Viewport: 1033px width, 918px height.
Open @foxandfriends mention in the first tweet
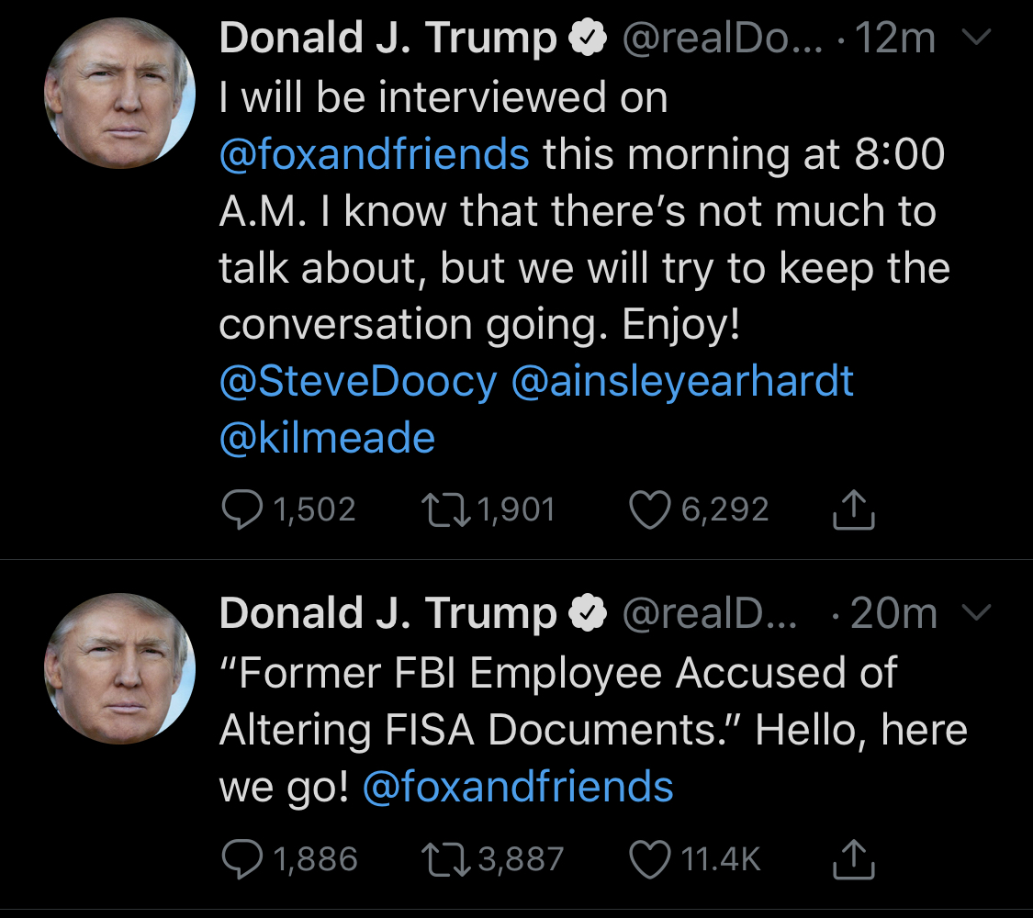(x=375, y=154)
